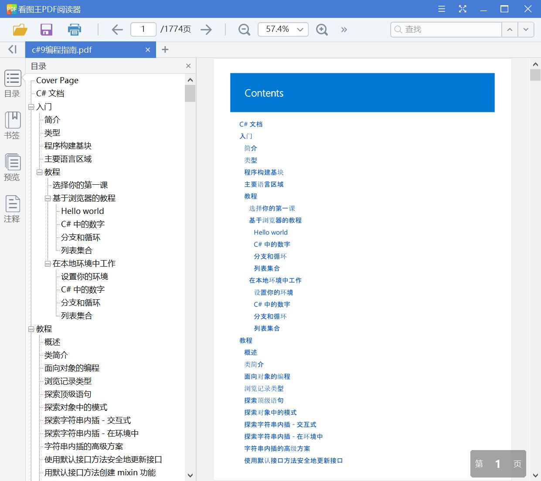The height and width of the screenshot is (481, 541).
Task: Open a new tab with the plus button
Action: point(165,49)
